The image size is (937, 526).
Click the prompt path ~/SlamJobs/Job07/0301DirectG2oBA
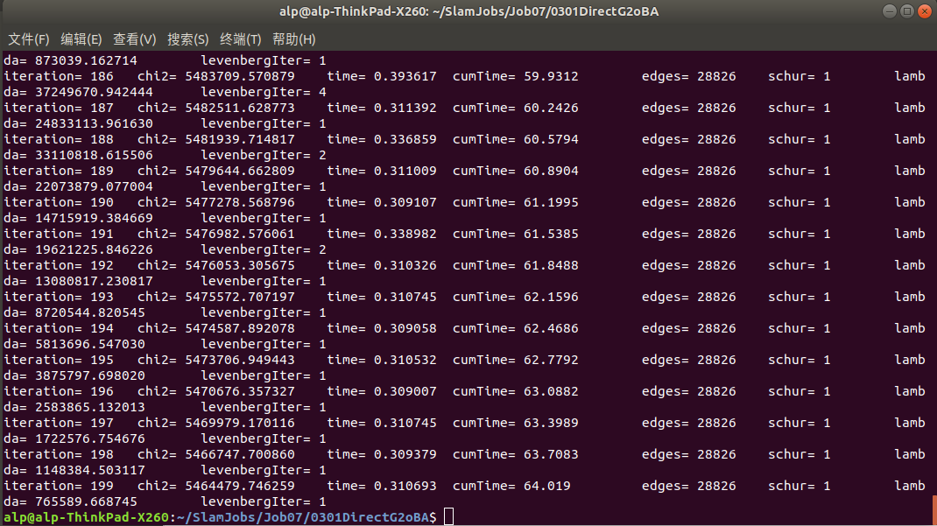pyautogui.click(x=303, y=517)
